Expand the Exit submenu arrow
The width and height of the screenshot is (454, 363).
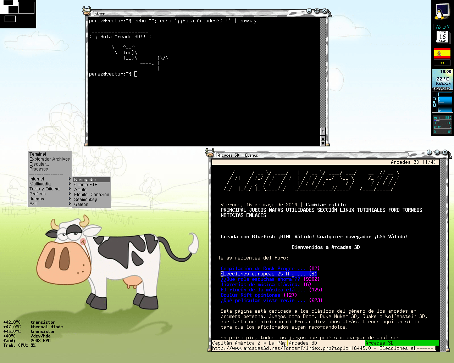[x=70, y=204]
